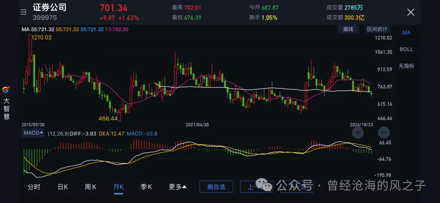440x203 pixels.
Task: Click the DEA:12.47 readout
Action: [111, 133]
